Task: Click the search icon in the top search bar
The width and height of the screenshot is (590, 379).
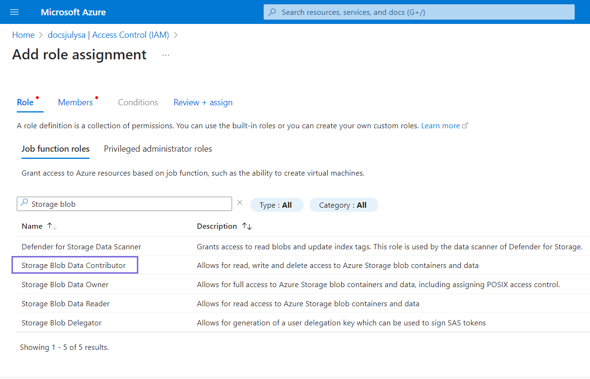Action: [x=272, y=12]
